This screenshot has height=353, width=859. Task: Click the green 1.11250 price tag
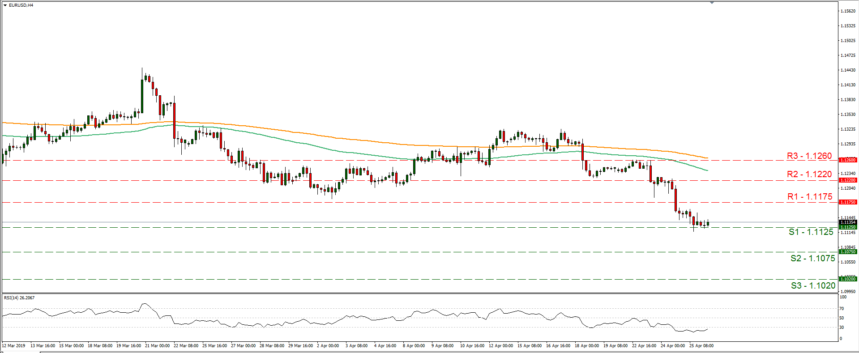(847, 227)
